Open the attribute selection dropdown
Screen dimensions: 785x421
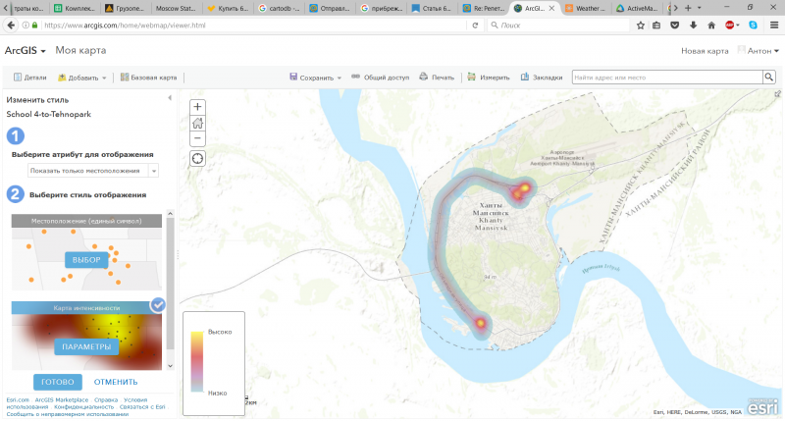tap(92, 171)
